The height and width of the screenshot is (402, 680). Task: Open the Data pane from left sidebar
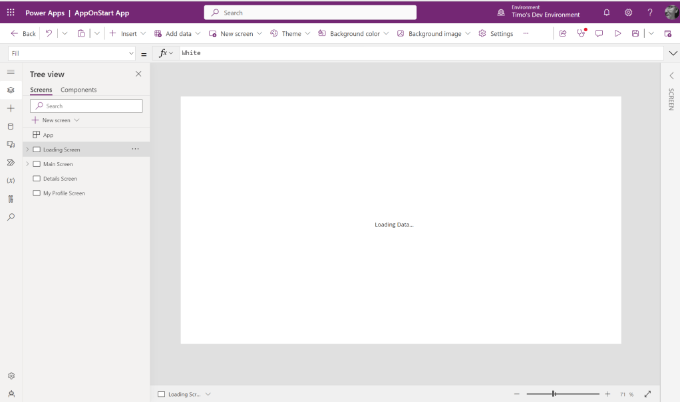[11, 126]
